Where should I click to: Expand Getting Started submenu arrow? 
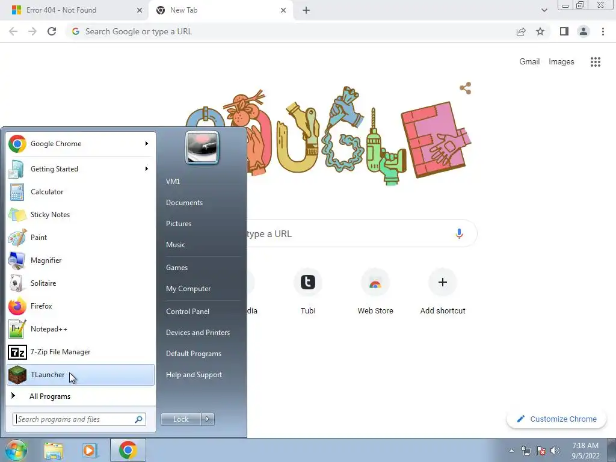click(147, 169)
